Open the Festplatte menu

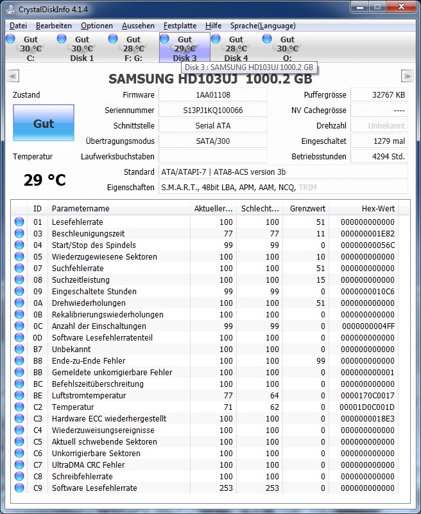coord(180,26)
